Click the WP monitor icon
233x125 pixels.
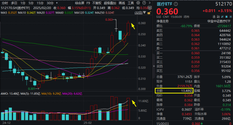[x=150, y=8]
